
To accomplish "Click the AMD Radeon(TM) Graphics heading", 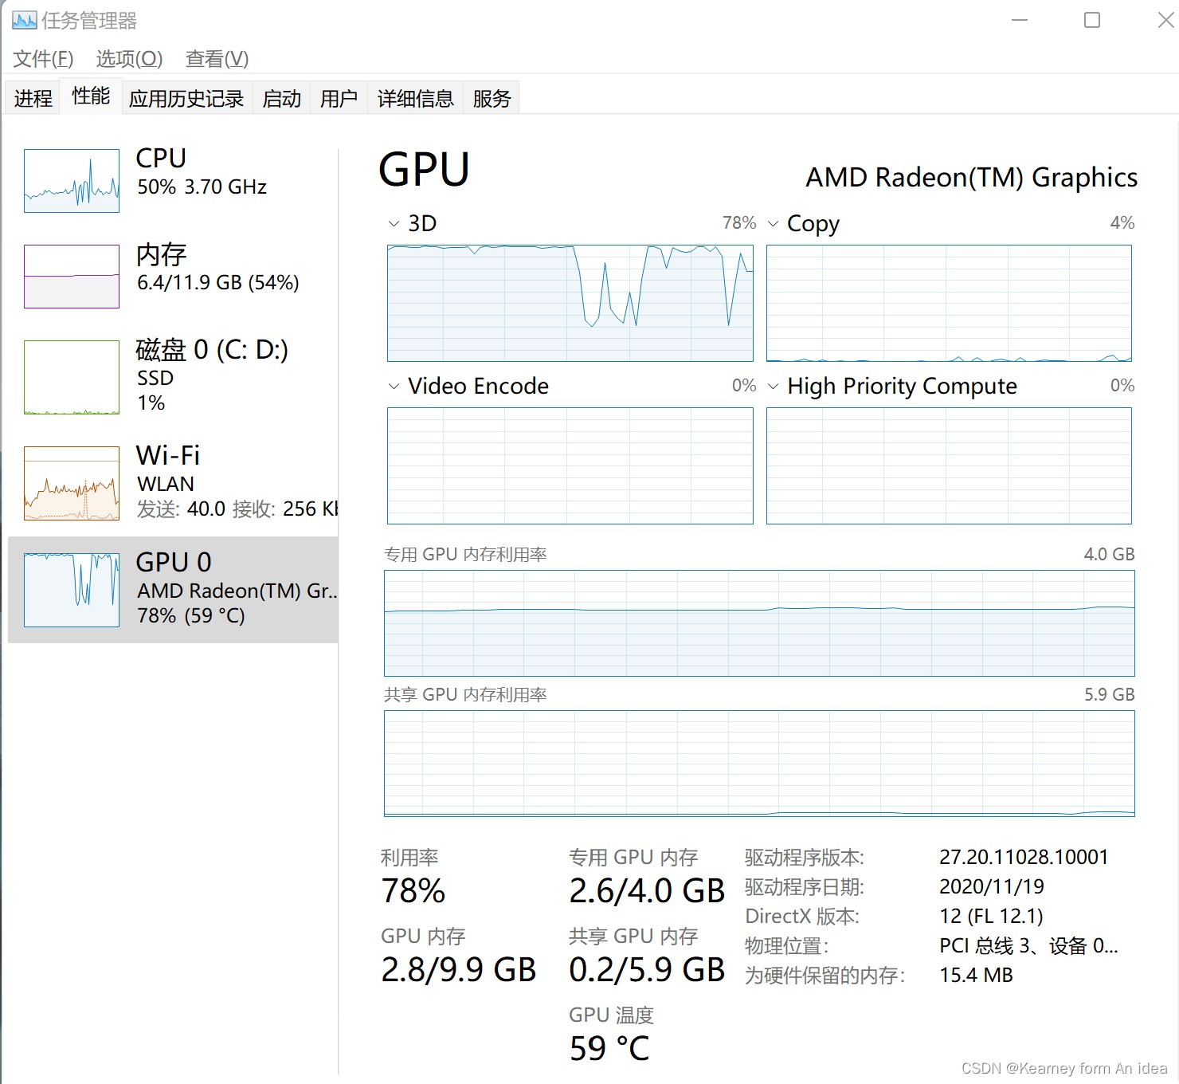I will (972, 178).
